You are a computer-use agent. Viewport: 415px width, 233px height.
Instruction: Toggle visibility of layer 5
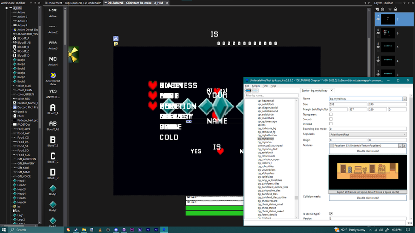378,47
